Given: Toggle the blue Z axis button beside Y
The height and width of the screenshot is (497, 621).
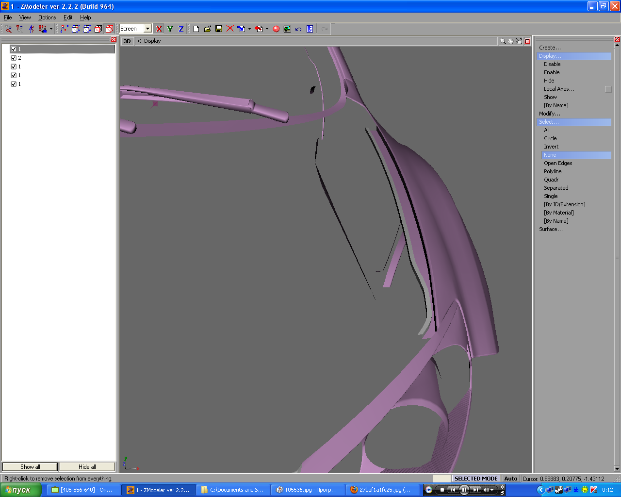Looking at the screenshot, I should pyautogui.click(x=181, y=29).
